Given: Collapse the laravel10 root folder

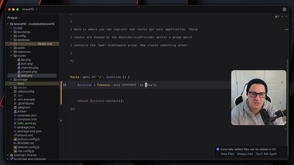Looking at the screenshot, I should (8, 24).
